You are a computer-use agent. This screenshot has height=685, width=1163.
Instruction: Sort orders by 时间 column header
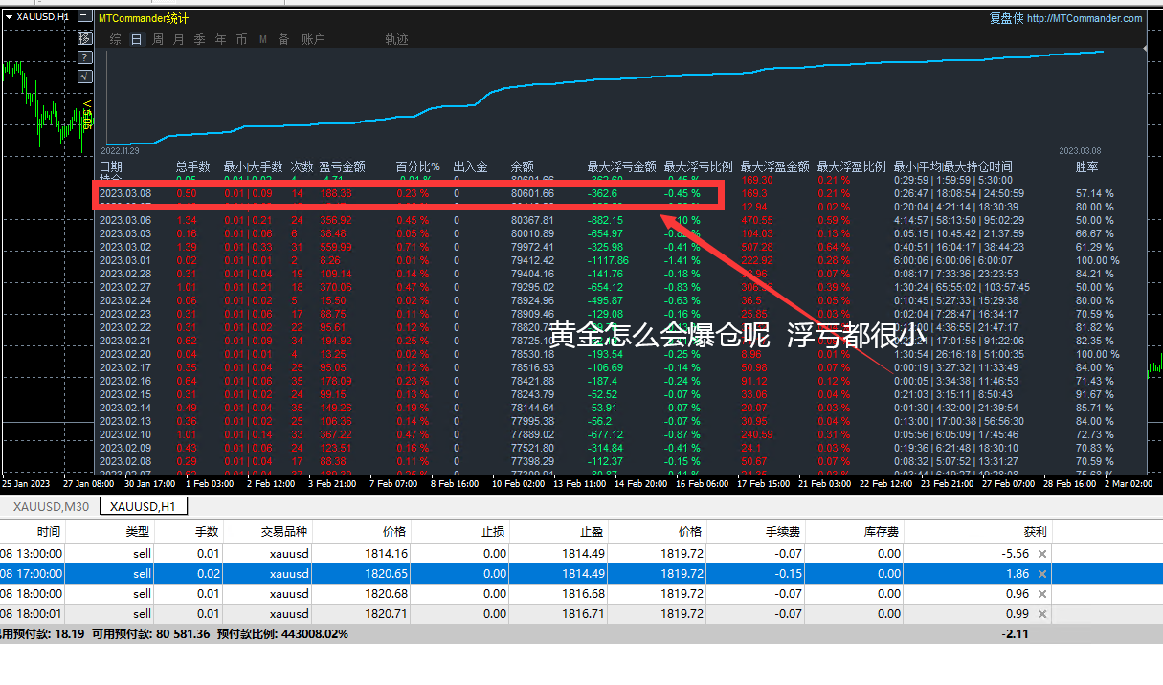(48, 532)
